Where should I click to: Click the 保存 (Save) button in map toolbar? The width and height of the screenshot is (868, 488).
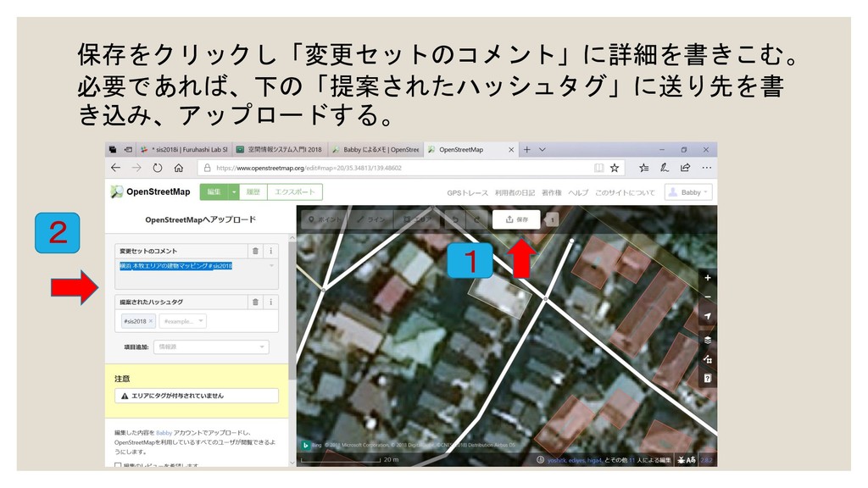[516, 219]
